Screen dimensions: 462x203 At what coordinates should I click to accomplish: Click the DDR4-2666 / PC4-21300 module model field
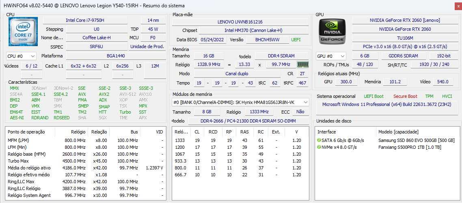pos(248,121)
